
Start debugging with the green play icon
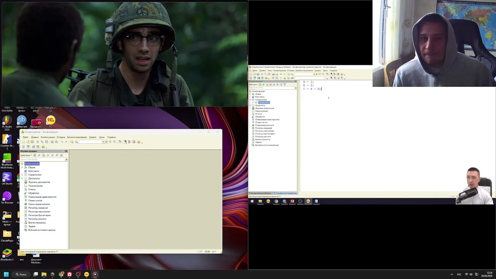[x=43, y=147]
